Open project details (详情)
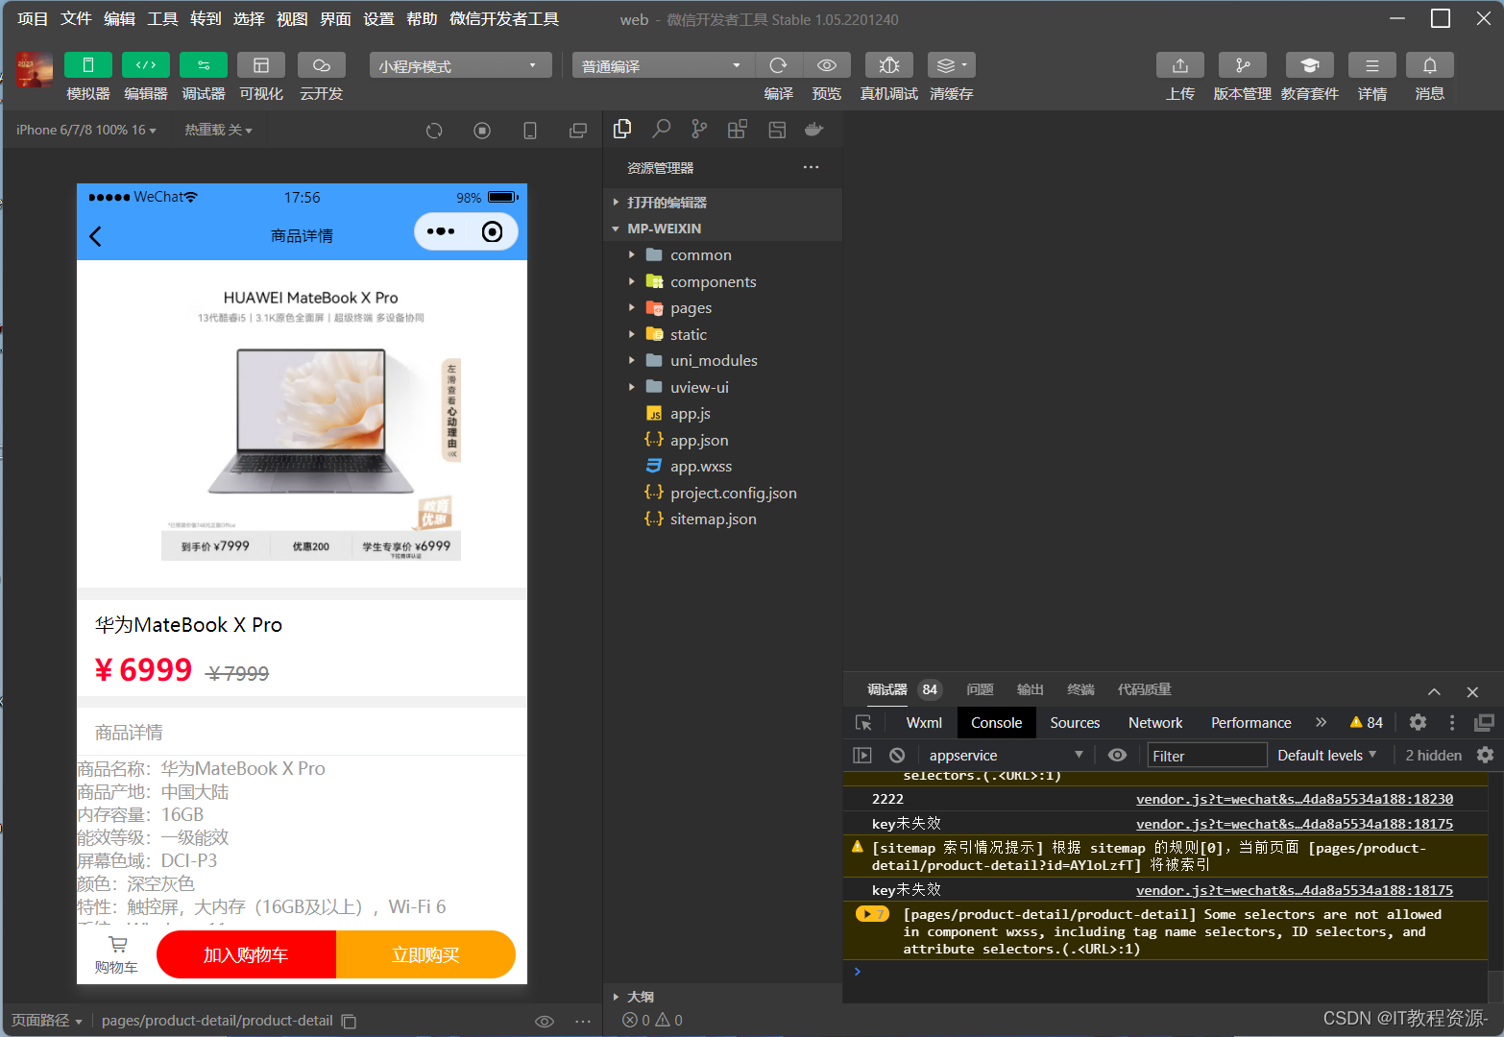Image resolution: width=1504 pixels, height=1037 pixels. (1372, 64)
